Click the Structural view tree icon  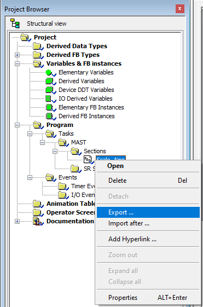click(15, 24)
